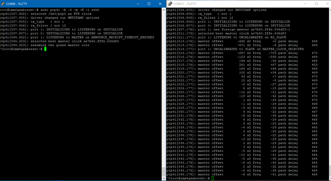Image resolution: width=331 pixels, height=181 pixels.
Task: Click the COM9 scrollbar up arrow
Action: tap(164, 10)
